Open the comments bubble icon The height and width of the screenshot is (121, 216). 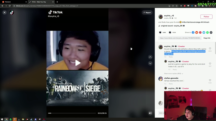(x=170, y=33)
